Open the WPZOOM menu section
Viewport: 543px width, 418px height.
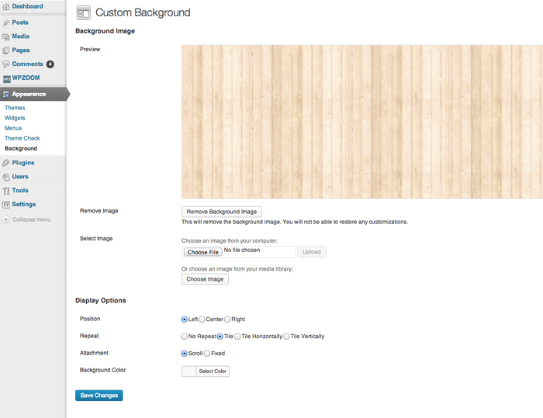26,78
